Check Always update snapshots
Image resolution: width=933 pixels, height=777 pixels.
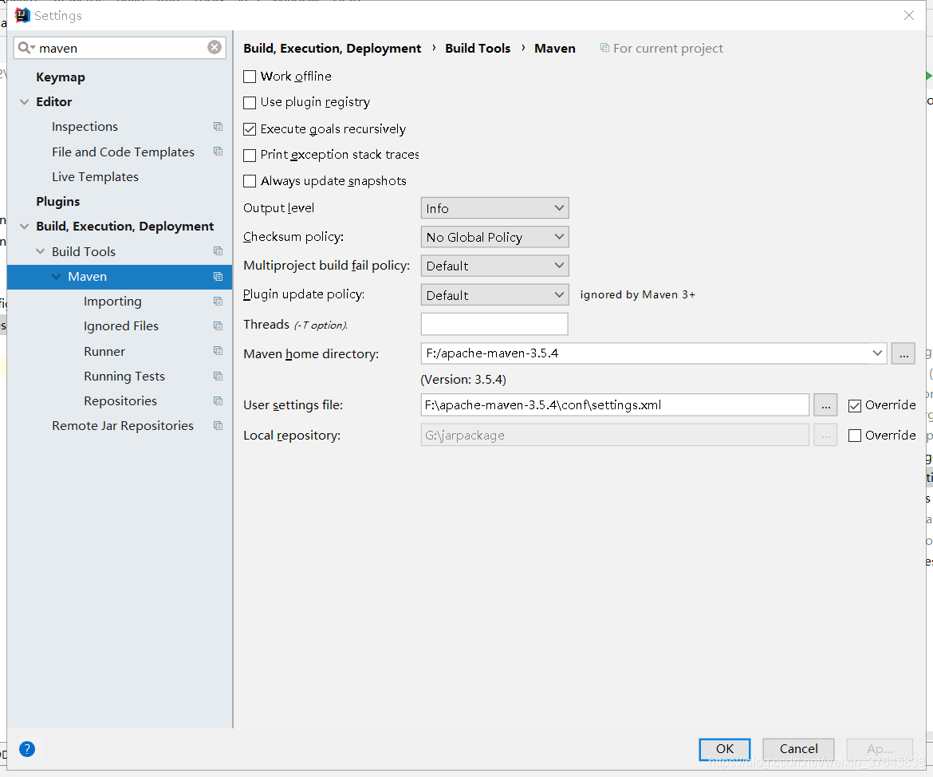pos(250,181)
